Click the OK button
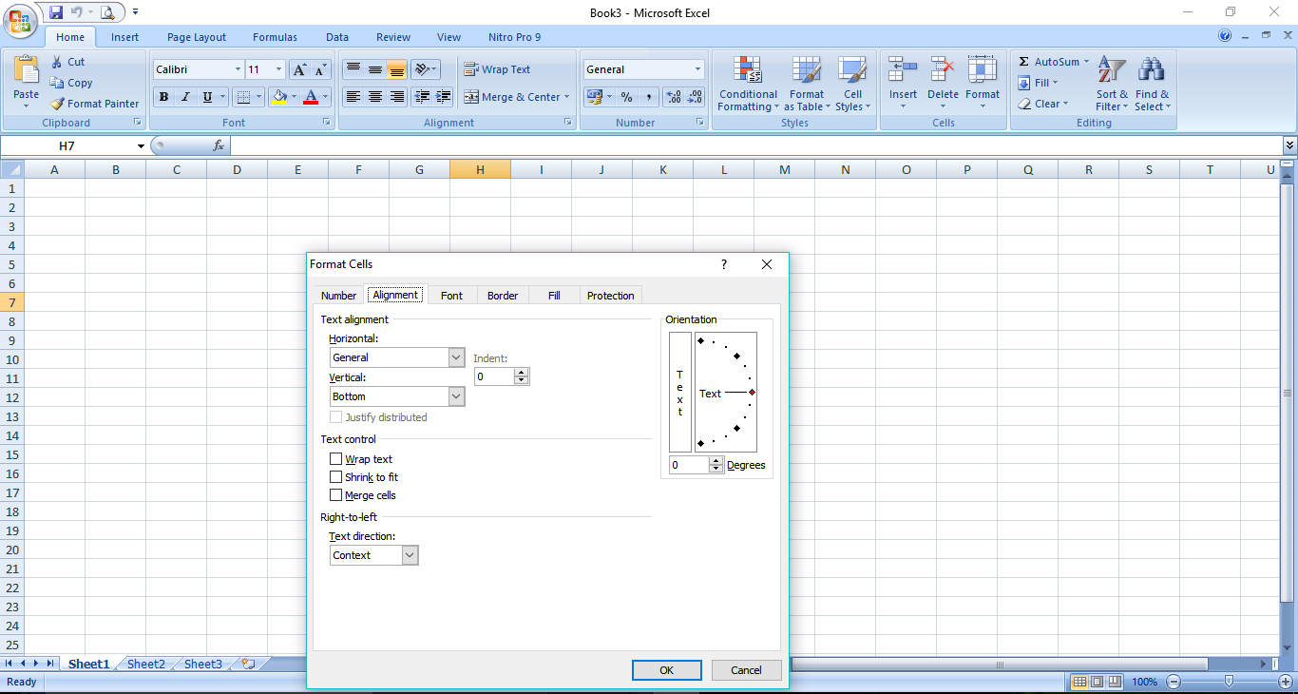 [x=666, y=669]
